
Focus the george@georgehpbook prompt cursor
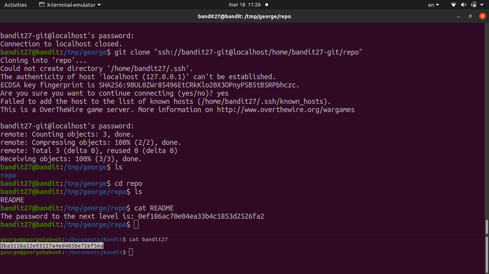point(131,252)
